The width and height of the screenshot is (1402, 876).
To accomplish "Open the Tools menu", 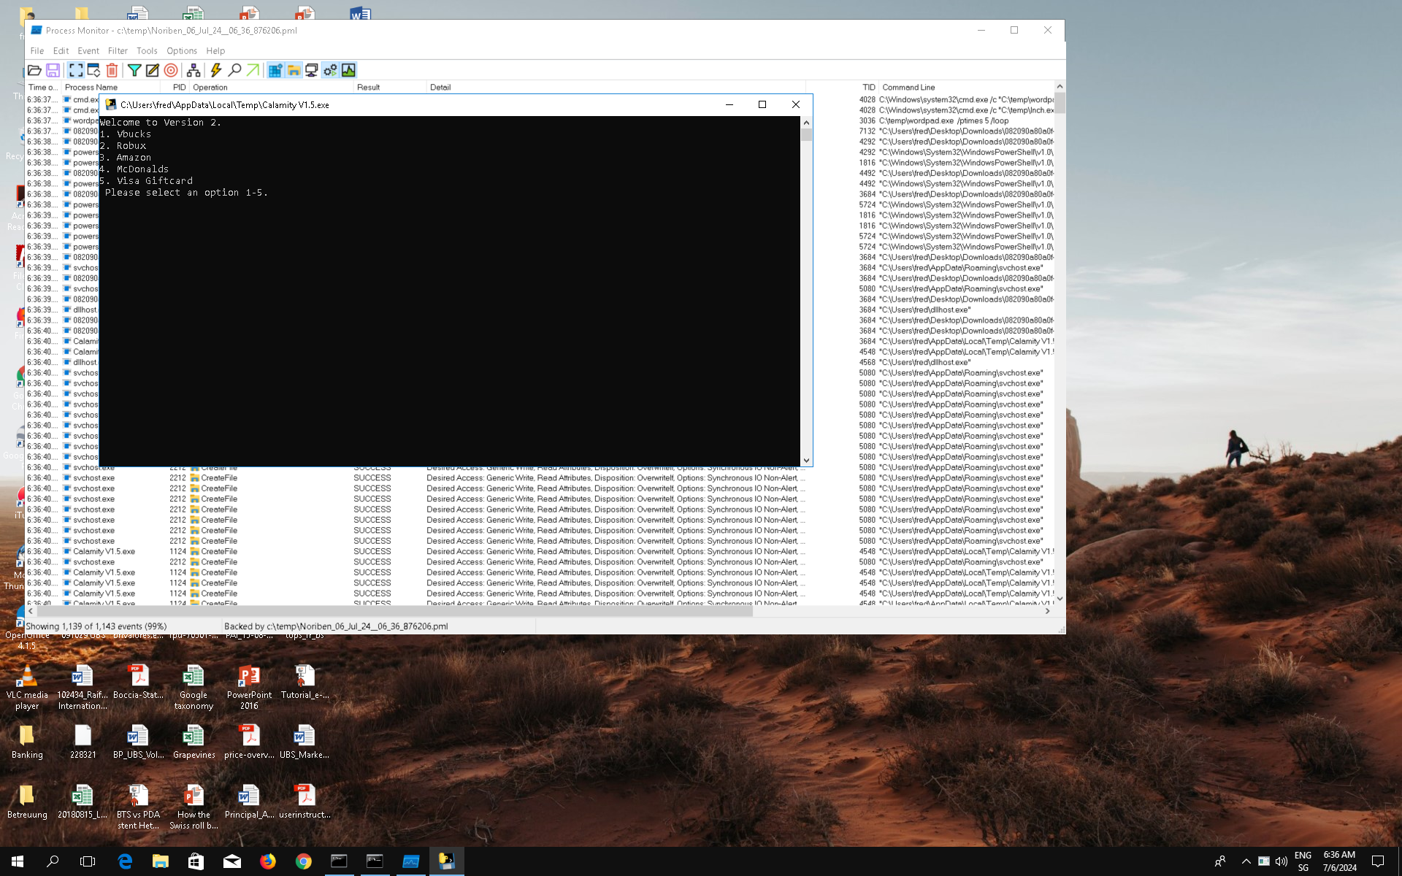I will tap(147, 51).
